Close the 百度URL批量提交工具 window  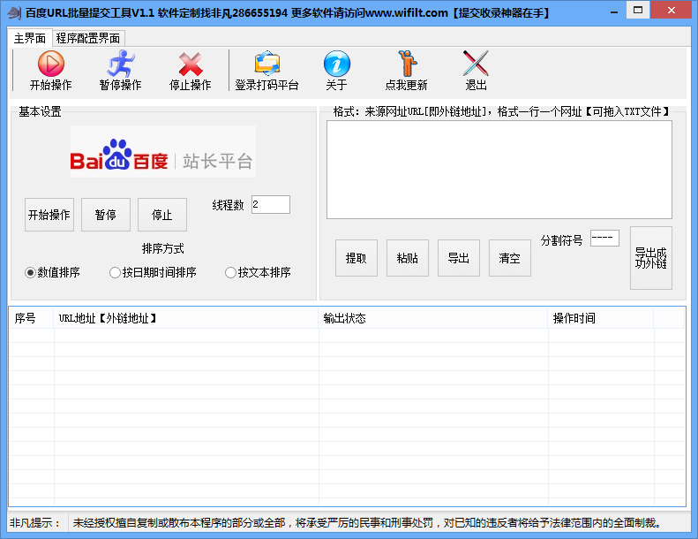pos(672,10)
